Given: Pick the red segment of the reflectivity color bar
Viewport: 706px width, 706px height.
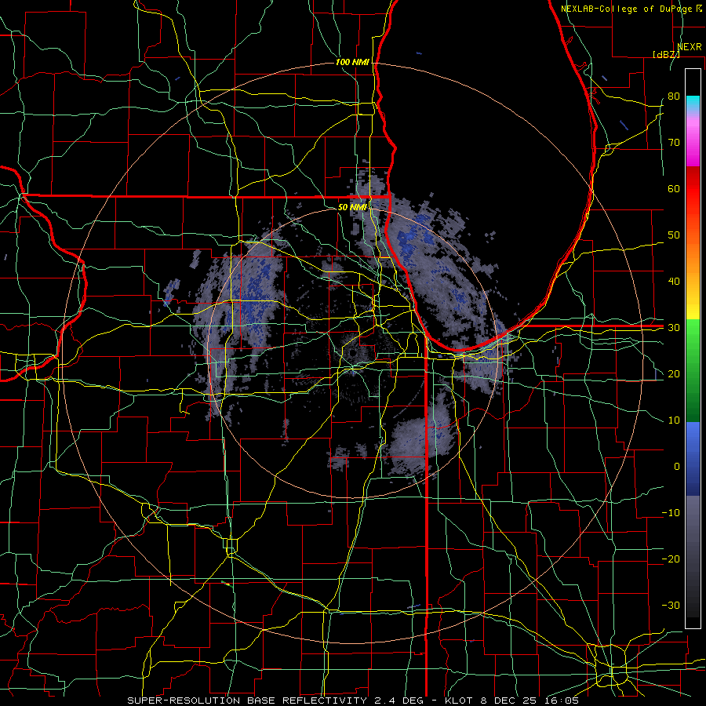Looking at the screenshot, I should click(x=693, y=189).
